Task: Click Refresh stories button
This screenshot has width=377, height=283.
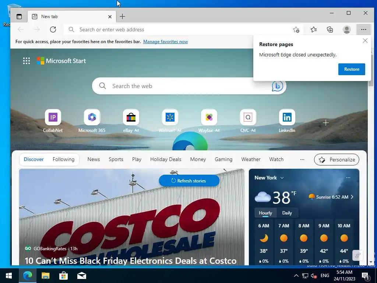Action: 189,181
